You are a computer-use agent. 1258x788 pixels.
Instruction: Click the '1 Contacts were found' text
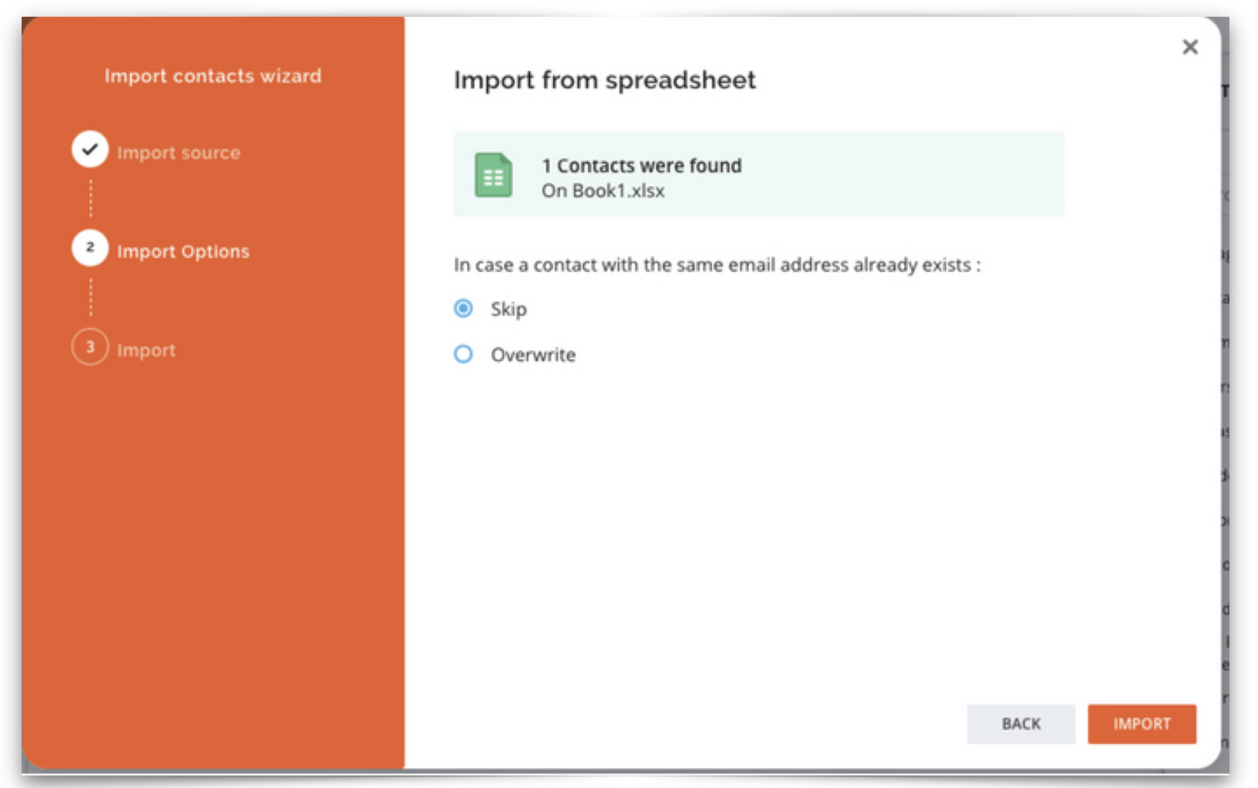[642, 165]
